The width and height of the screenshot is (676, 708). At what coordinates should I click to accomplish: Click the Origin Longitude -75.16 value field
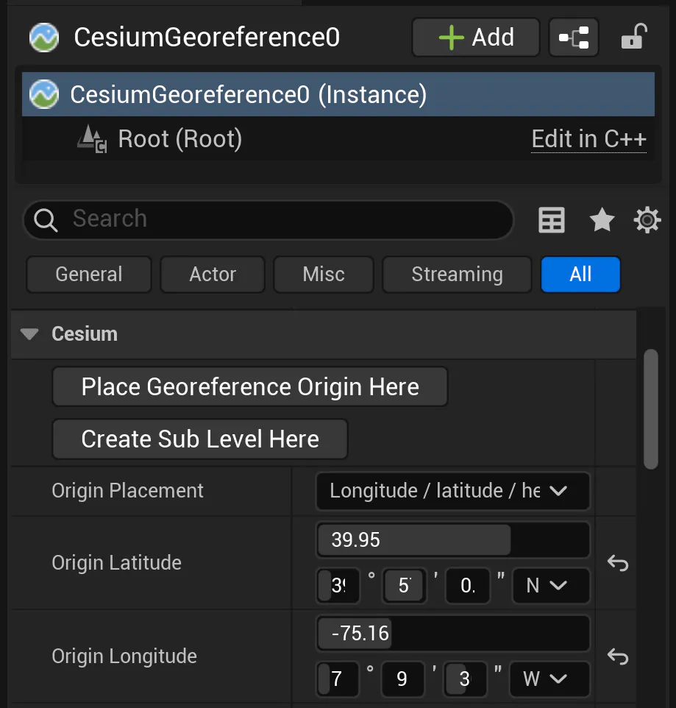453,634
